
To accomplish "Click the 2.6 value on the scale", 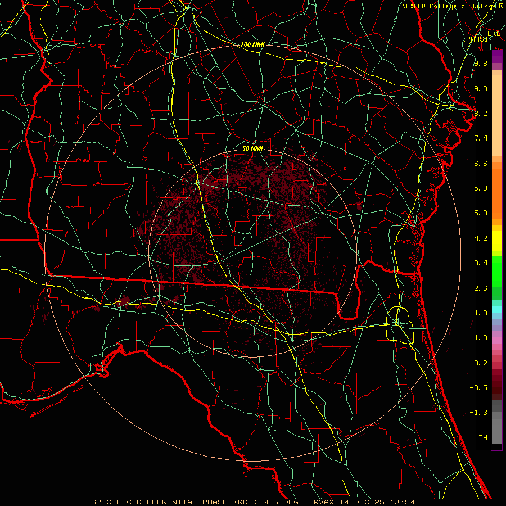I will tap(481, 288).
